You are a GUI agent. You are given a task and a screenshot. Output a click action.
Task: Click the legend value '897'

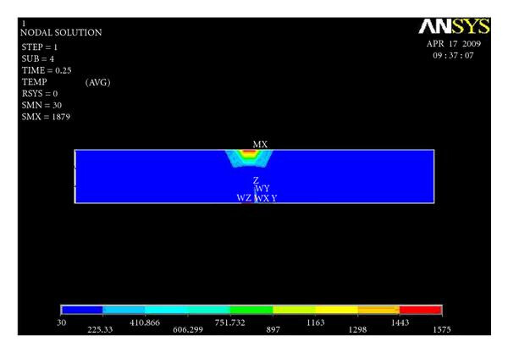273,329
